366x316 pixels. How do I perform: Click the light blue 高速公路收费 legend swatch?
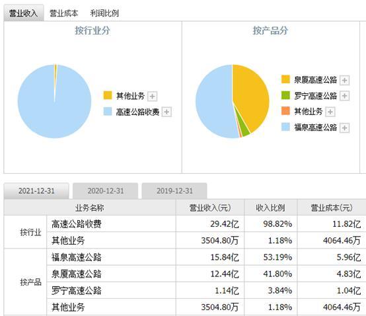click(x=108, y=111)
